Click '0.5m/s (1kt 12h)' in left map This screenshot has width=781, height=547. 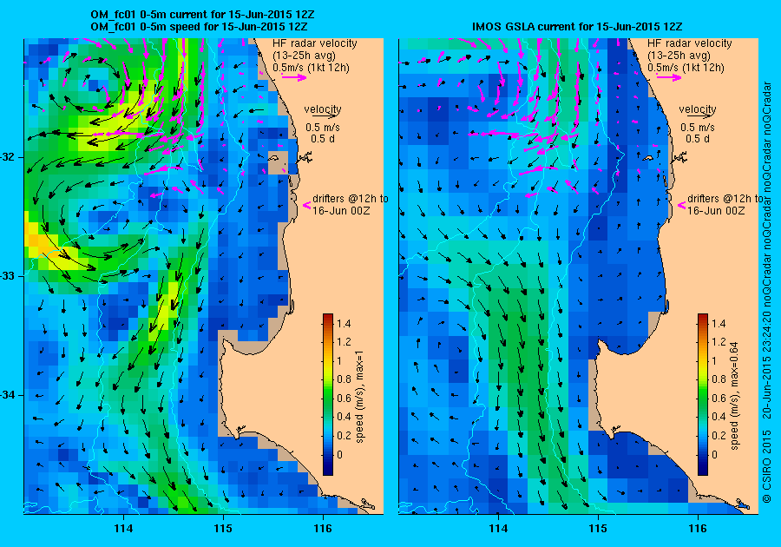point(311,68)
